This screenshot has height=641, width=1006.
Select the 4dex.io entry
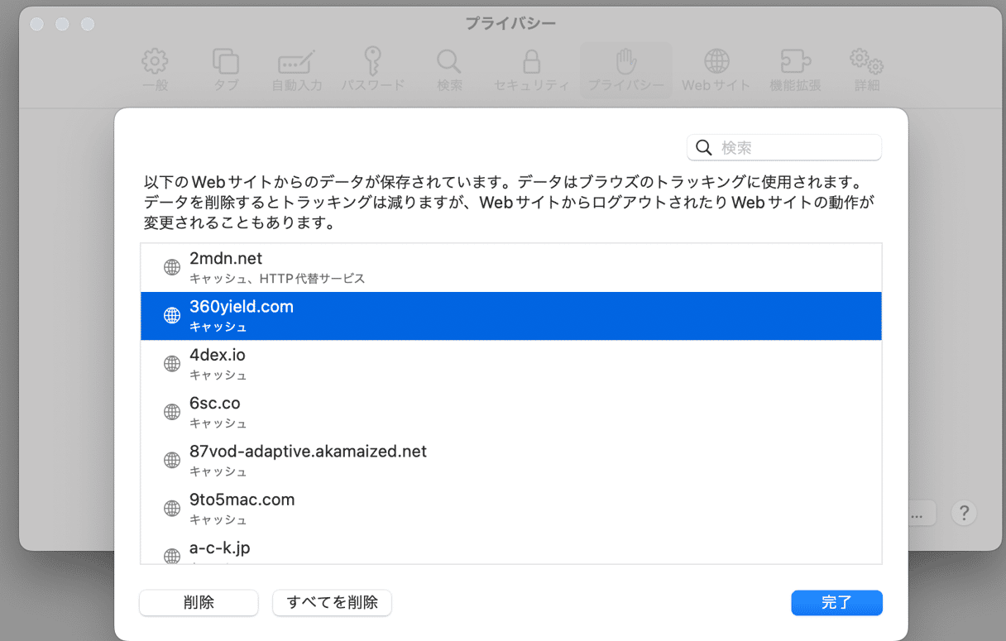coord(511,364)
